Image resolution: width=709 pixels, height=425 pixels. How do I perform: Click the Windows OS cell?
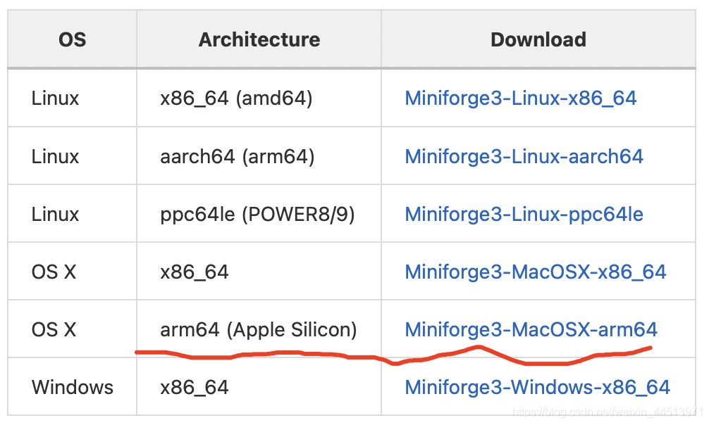[72, 387]
